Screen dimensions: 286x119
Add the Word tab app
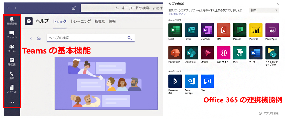pyautogui.click(x=256, y=53)
